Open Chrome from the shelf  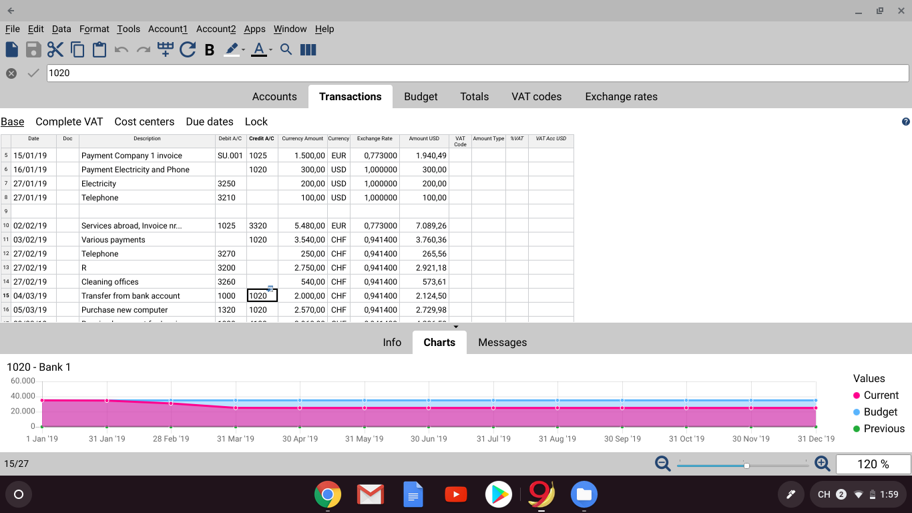(x=328, y=495)
